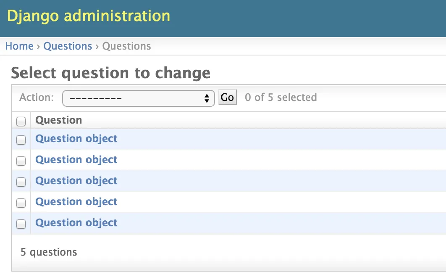Check the first Question object row checkbox
446x280 pixels.
tap(21, 140)
